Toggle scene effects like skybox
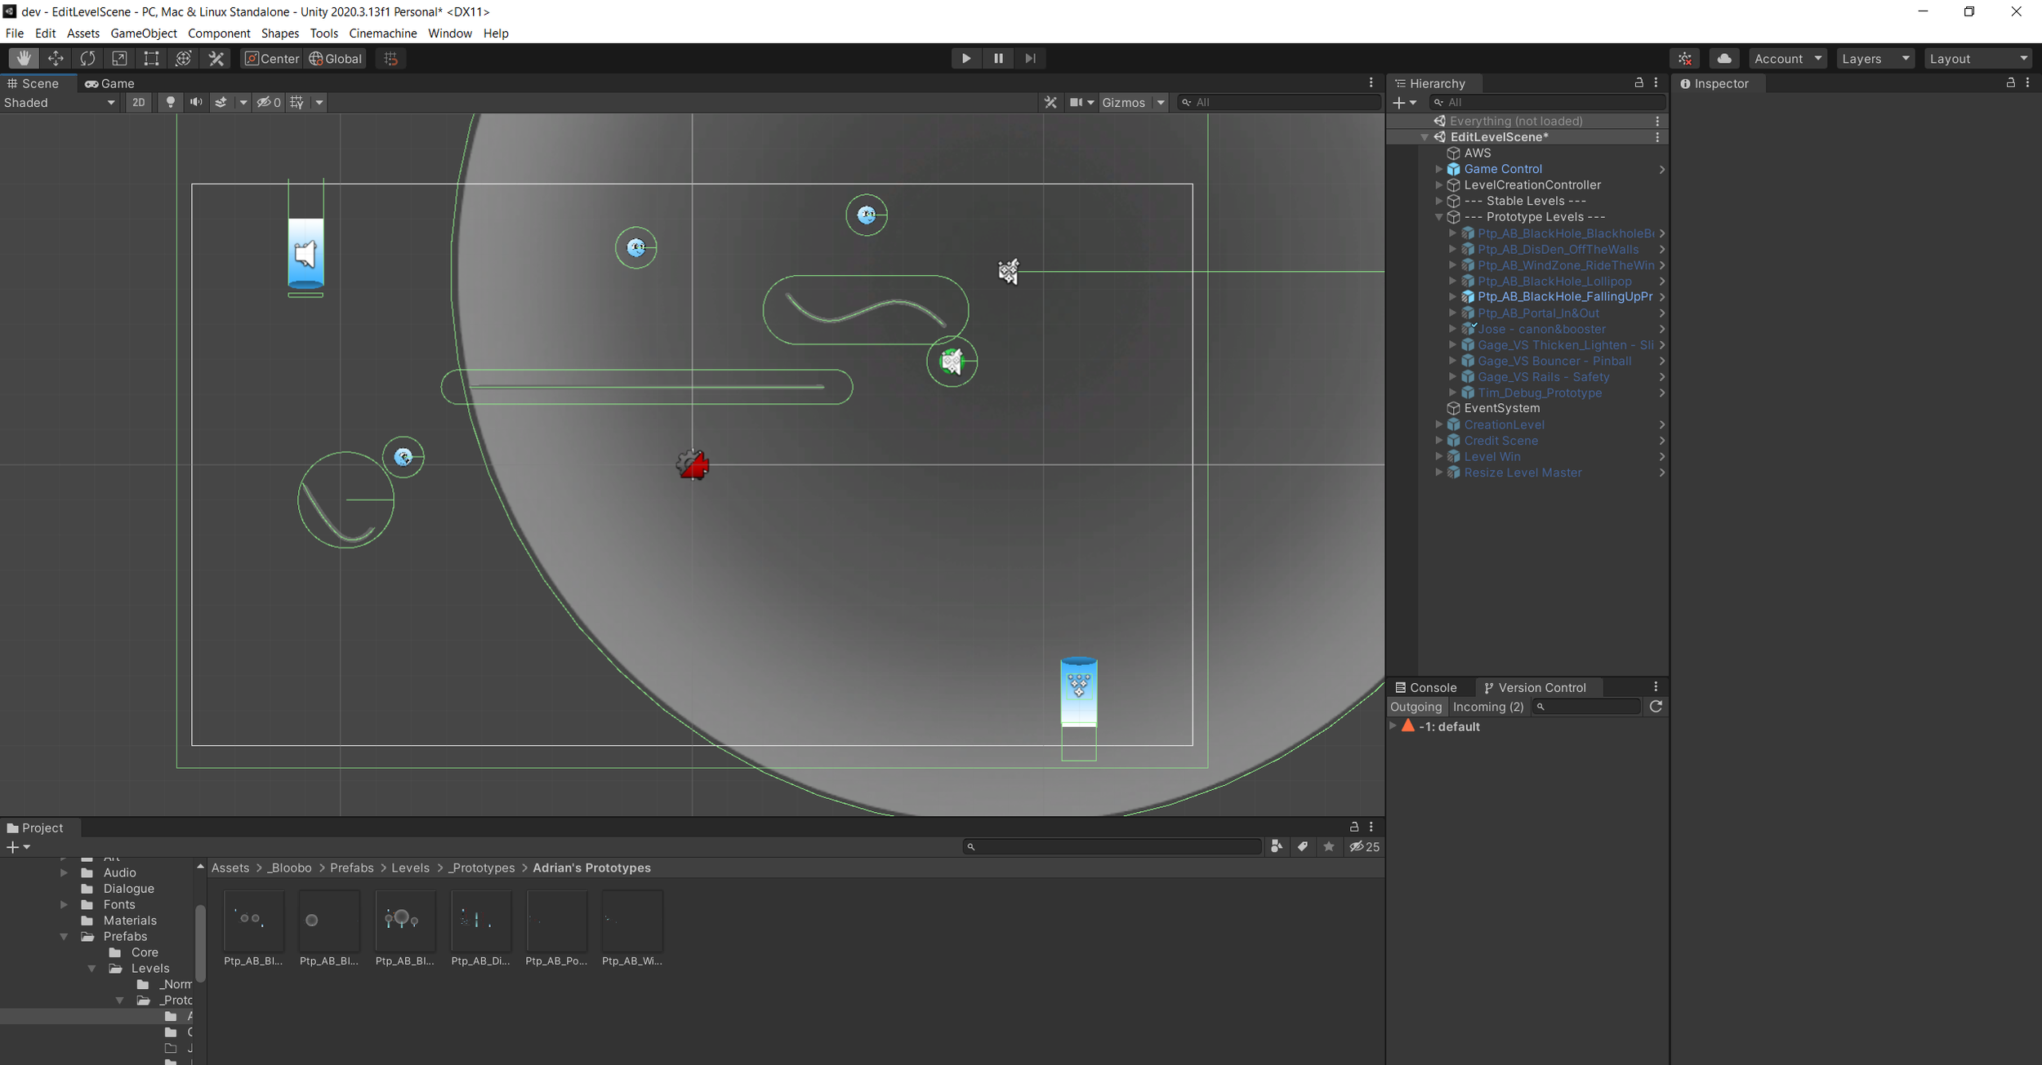Image resolution: width=2042 pixels, height=1065 pixels. [x=221, y=102]
